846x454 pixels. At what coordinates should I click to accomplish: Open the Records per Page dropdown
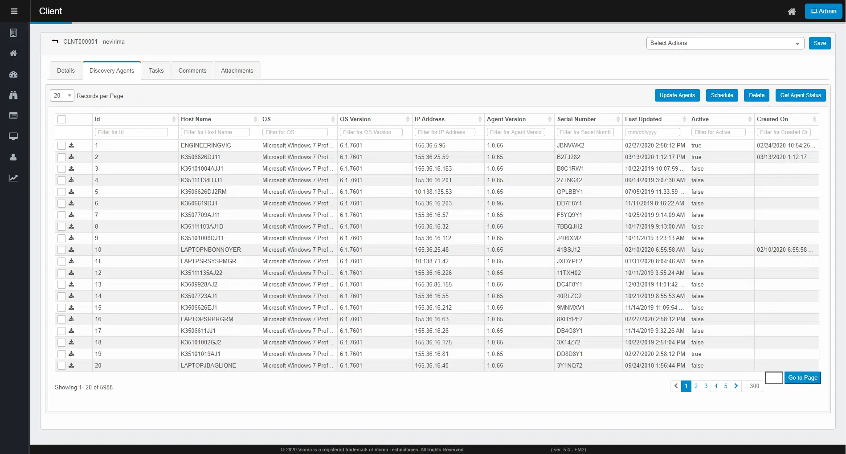click(x=61, y=96)
